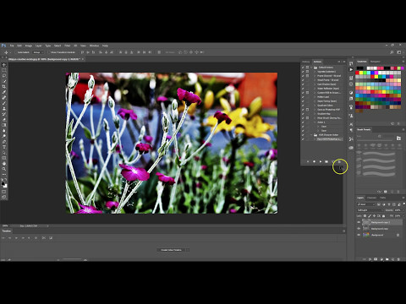
Task: Select the Zoom tool
Action: point(4,169)
